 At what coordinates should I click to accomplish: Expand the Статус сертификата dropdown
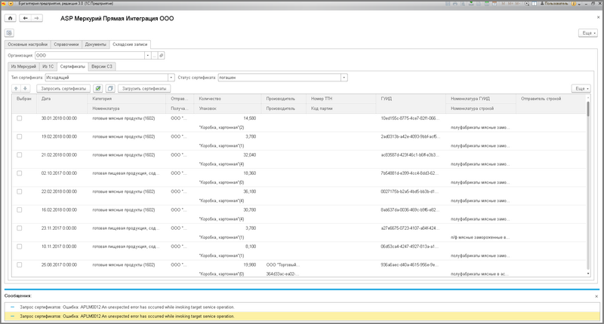coord(344,78)
